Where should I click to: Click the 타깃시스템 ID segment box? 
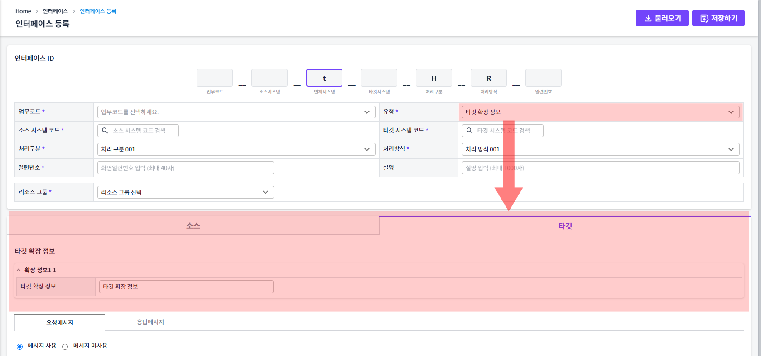tap(379, 78)
